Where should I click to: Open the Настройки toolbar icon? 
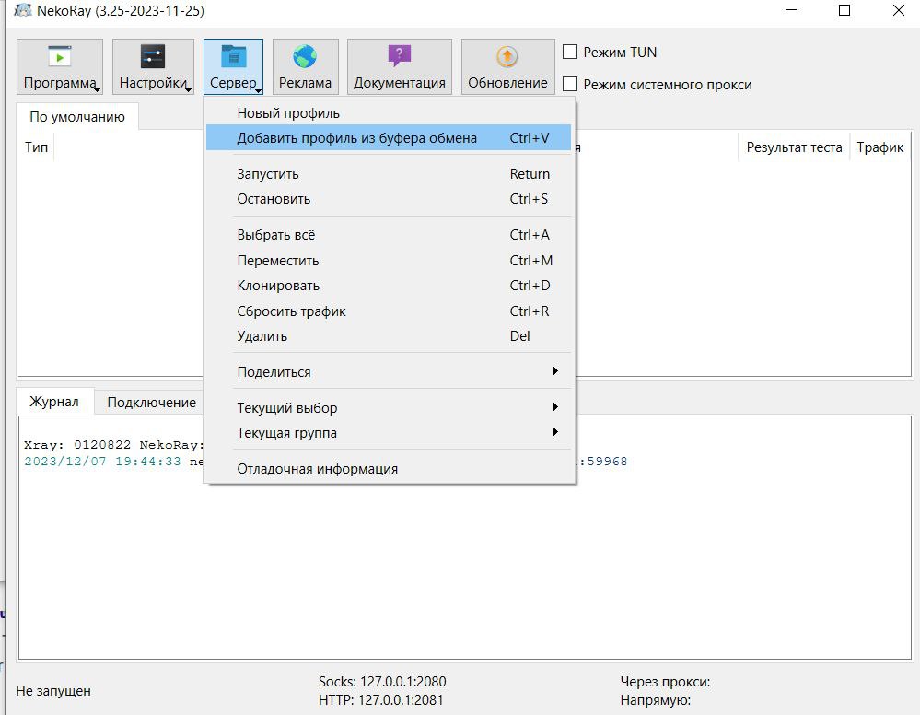coord(153,57)
